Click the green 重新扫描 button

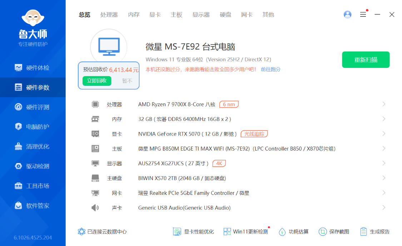366,60
